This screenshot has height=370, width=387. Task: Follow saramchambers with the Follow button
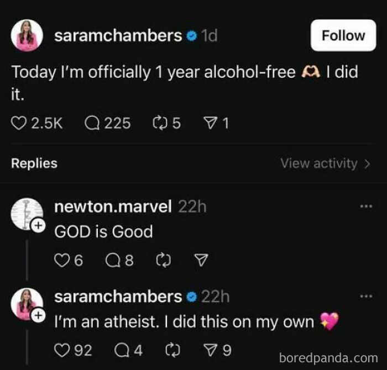(343, 35)
